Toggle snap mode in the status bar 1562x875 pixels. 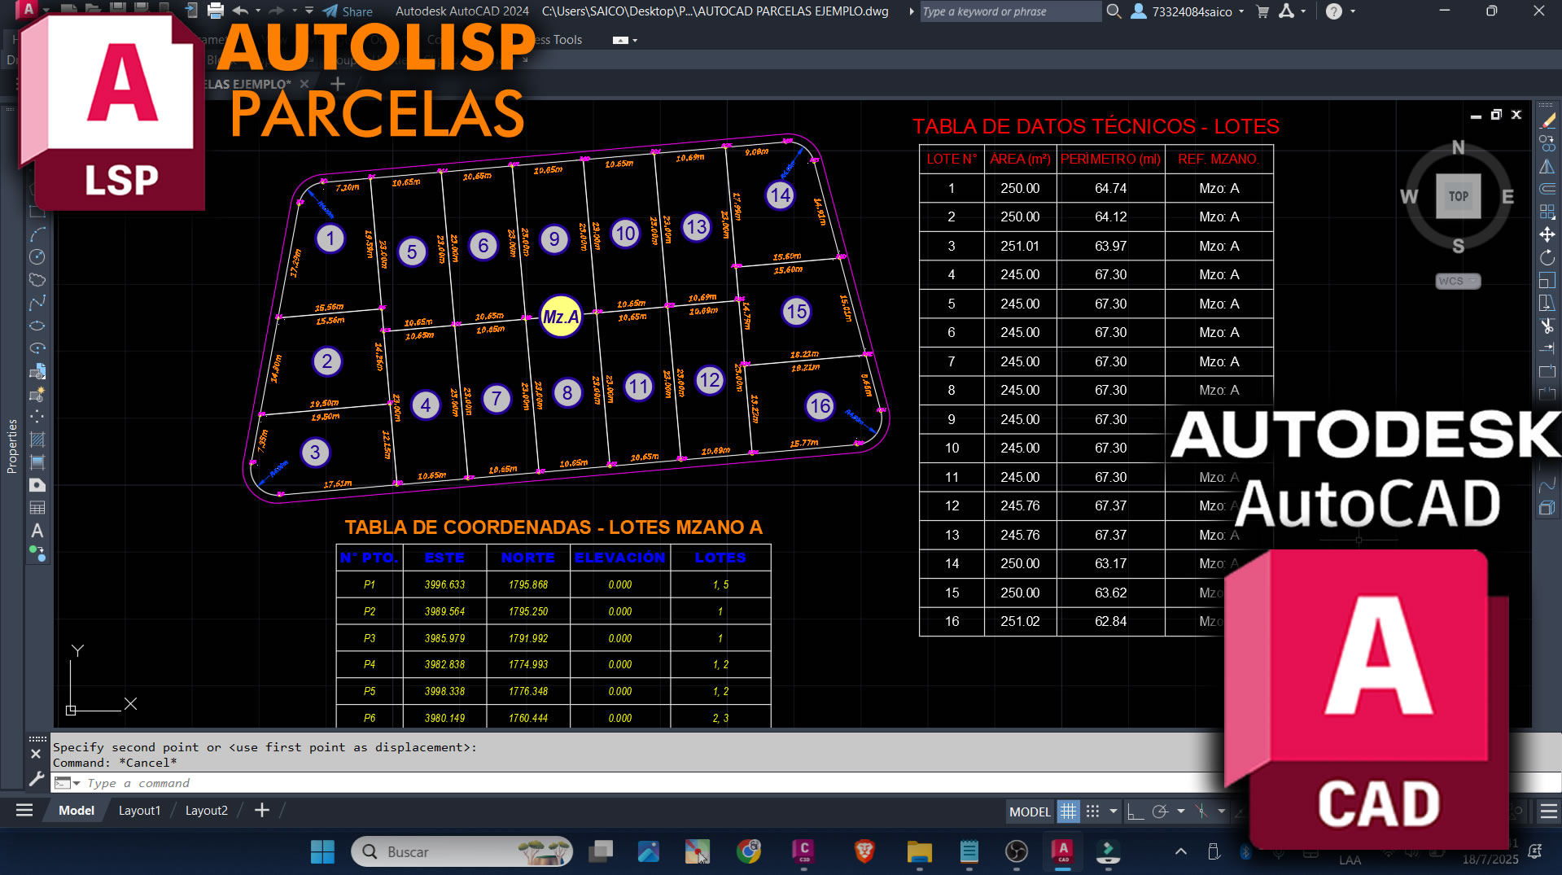pyautogui.click(x=1092, y=812)
